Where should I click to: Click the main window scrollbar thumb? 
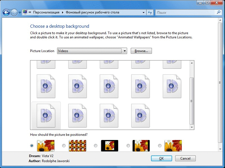(220, 82)
